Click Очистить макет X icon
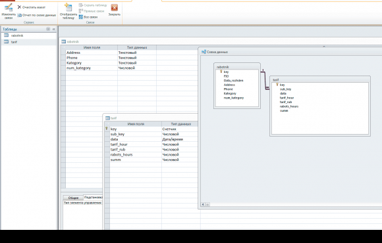The height and width of the screenshot is (243, 382). pos(19,7)
